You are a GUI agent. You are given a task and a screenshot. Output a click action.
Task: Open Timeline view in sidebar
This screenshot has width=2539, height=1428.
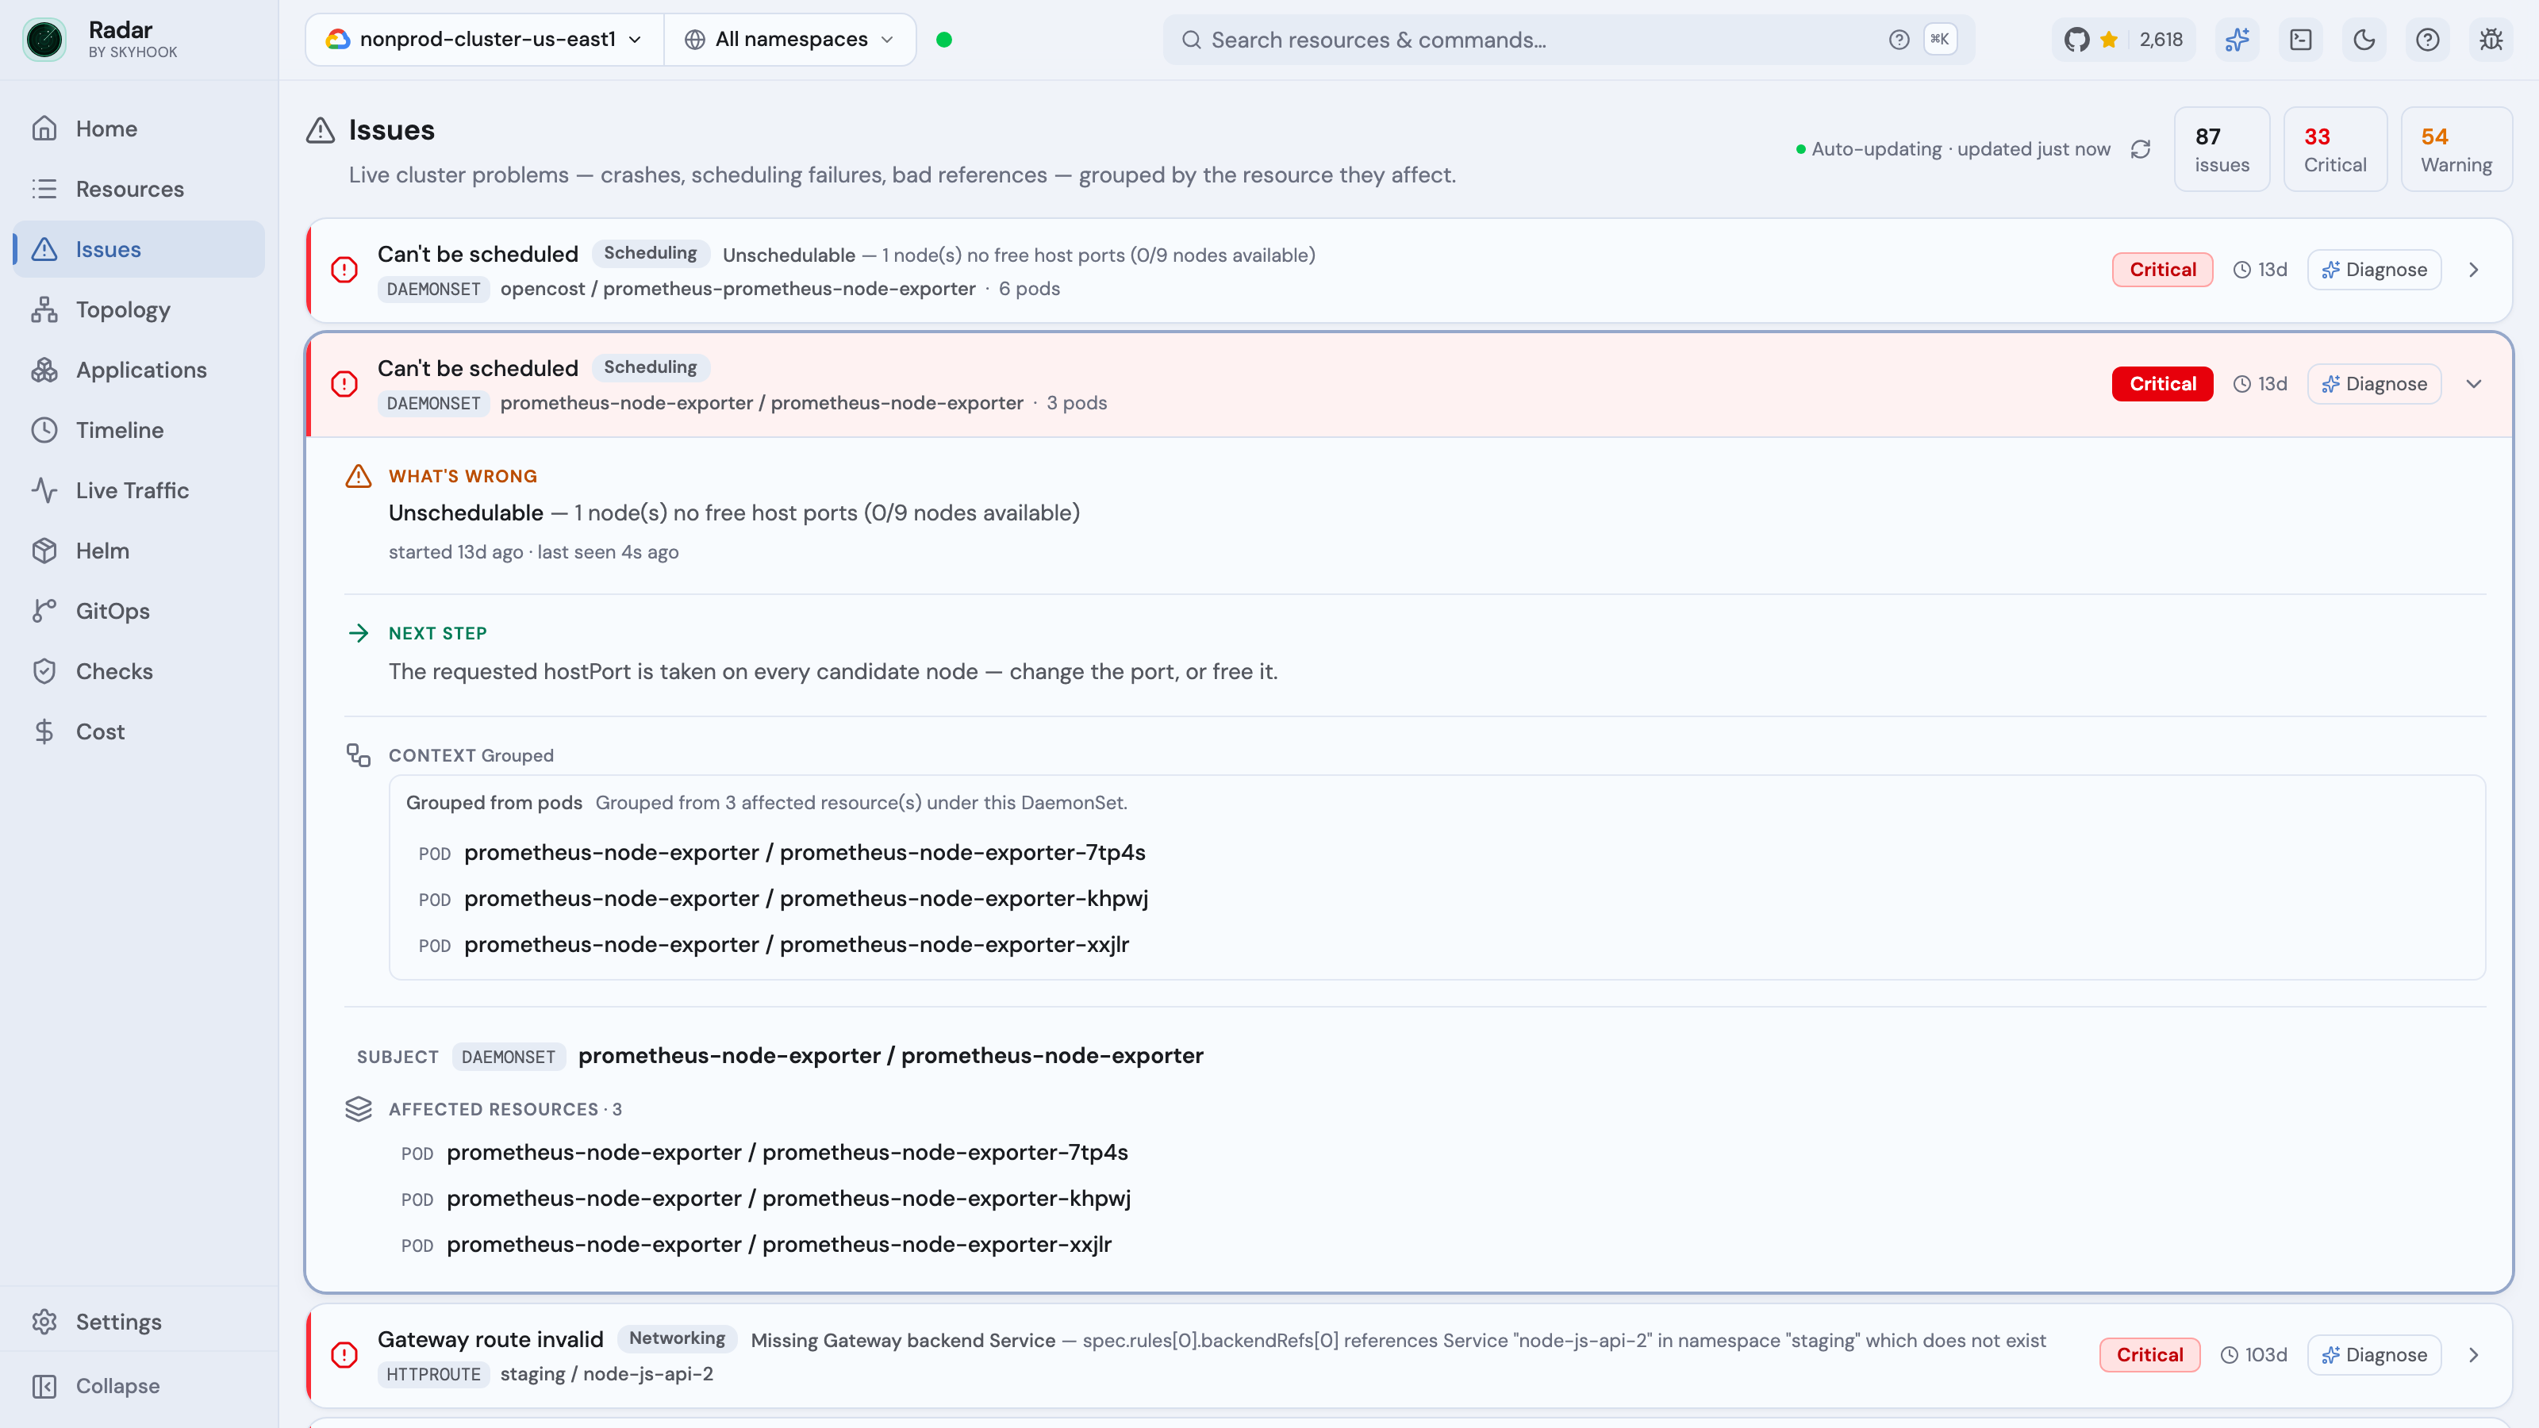click(x=139, y=430)
